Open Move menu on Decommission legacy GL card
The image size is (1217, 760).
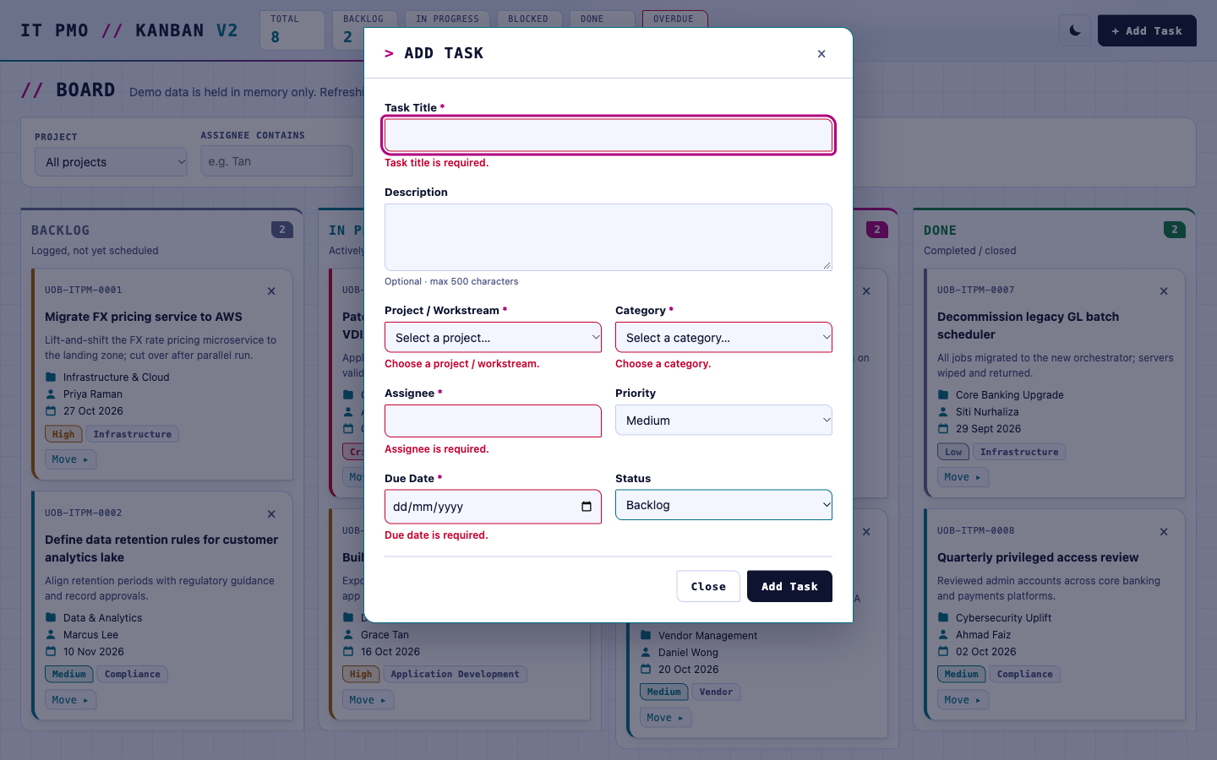pyautogui.click(x=963, y=477)
